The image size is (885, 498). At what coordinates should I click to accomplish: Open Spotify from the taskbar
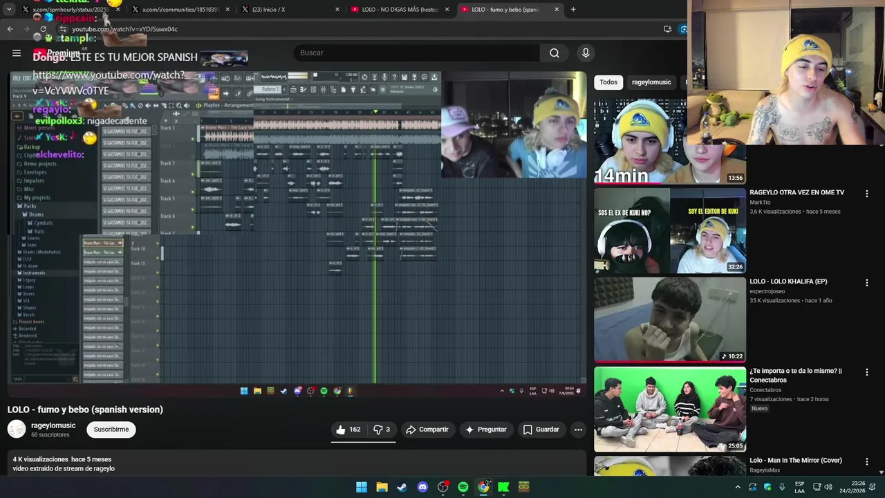[x=463, y=487]
